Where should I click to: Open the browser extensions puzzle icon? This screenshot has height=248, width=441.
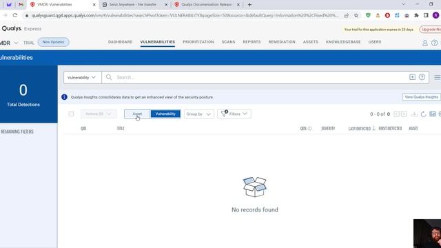coord(416,15)
